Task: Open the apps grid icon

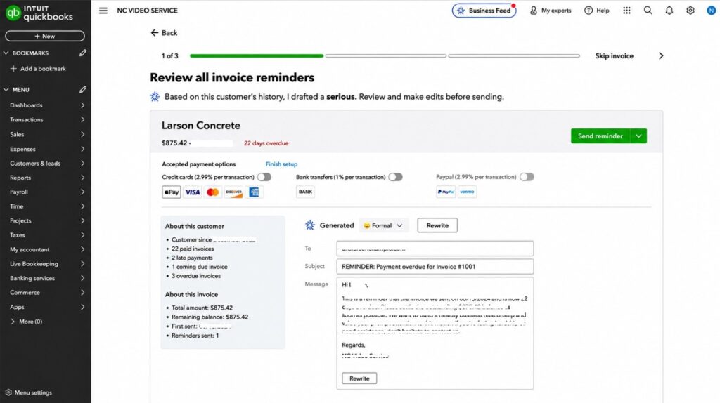Action: click(626, 10)
